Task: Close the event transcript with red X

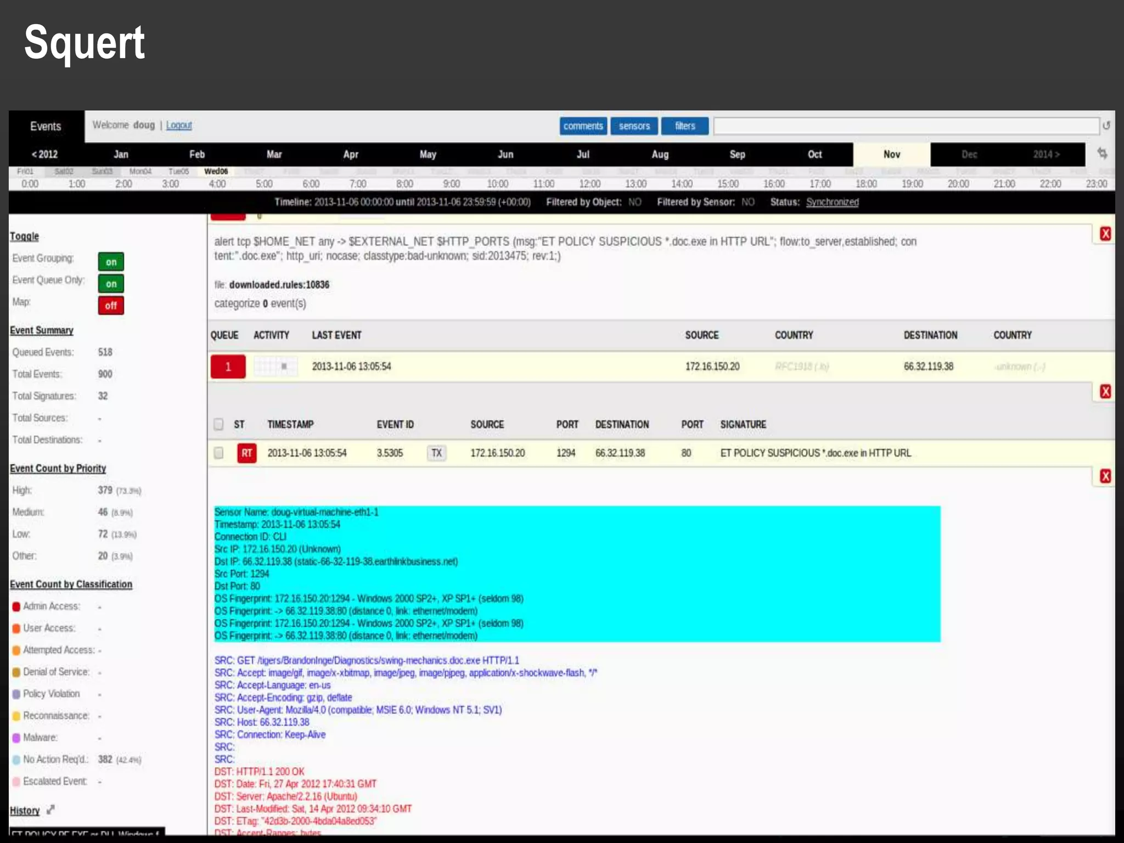Action: point(1105,476)
